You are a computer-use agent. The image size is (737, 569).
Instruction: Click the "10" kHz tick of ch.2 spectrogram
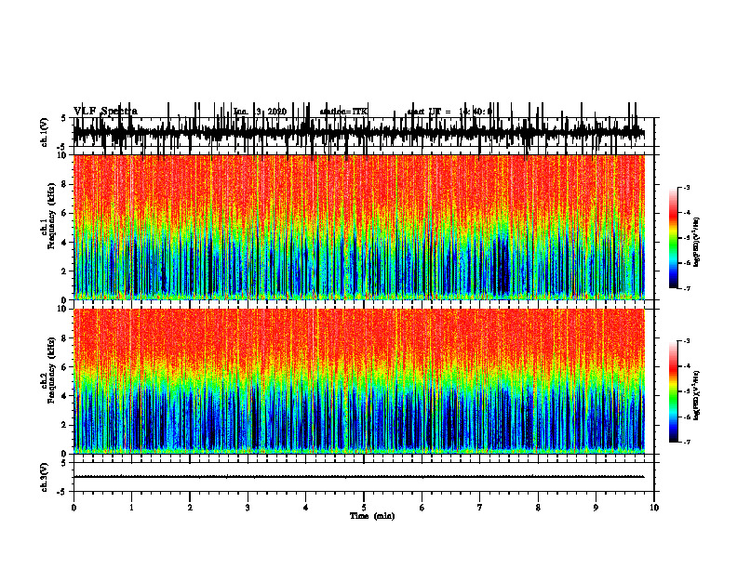63,309
